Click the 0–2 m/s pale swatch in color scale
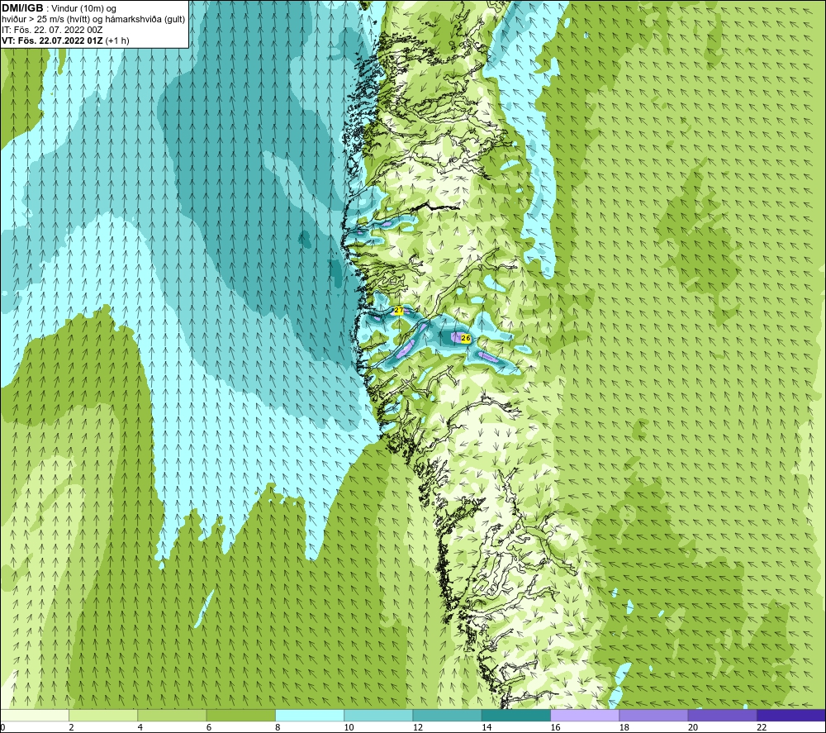Viewport: 826px width, 733px height. [x=35, y=715]
